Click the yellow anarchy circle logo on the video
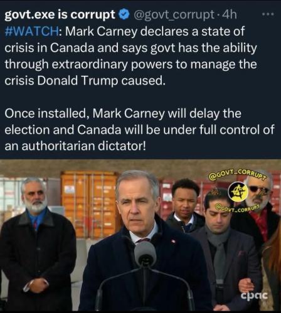The width and height of the screenshot is (281, 313). tap(238, 191)
